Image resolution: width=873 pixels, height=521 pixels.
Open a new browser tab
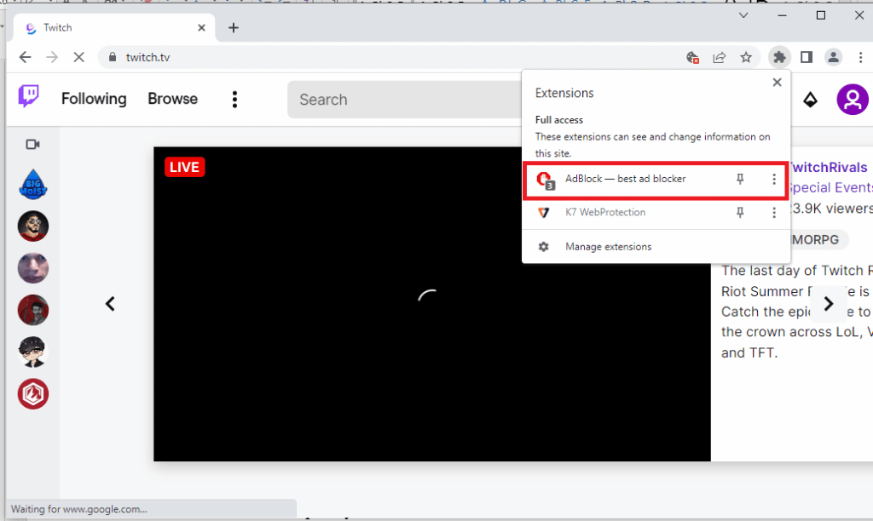234,28
